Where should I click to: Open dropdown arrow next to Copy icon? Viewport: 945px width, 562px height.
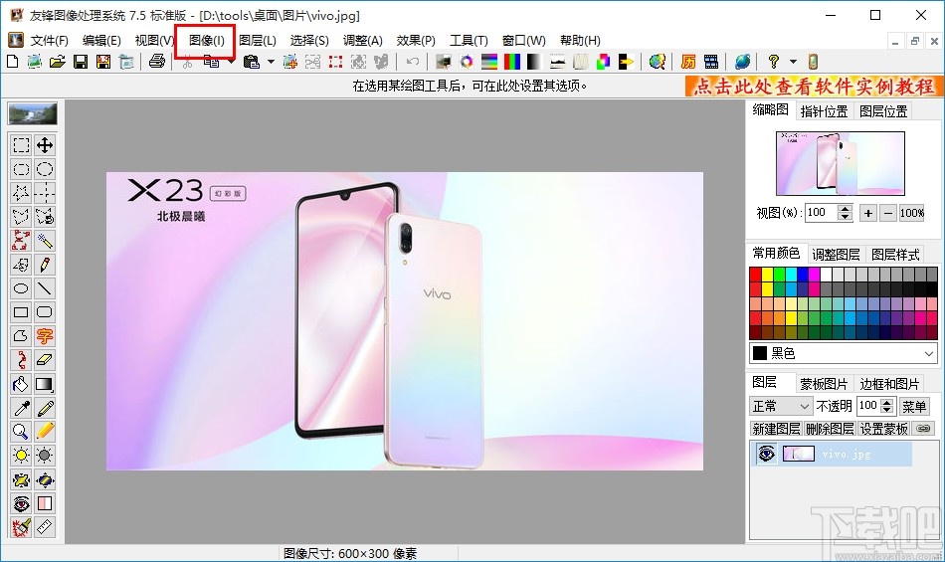[x=232, y=62]
